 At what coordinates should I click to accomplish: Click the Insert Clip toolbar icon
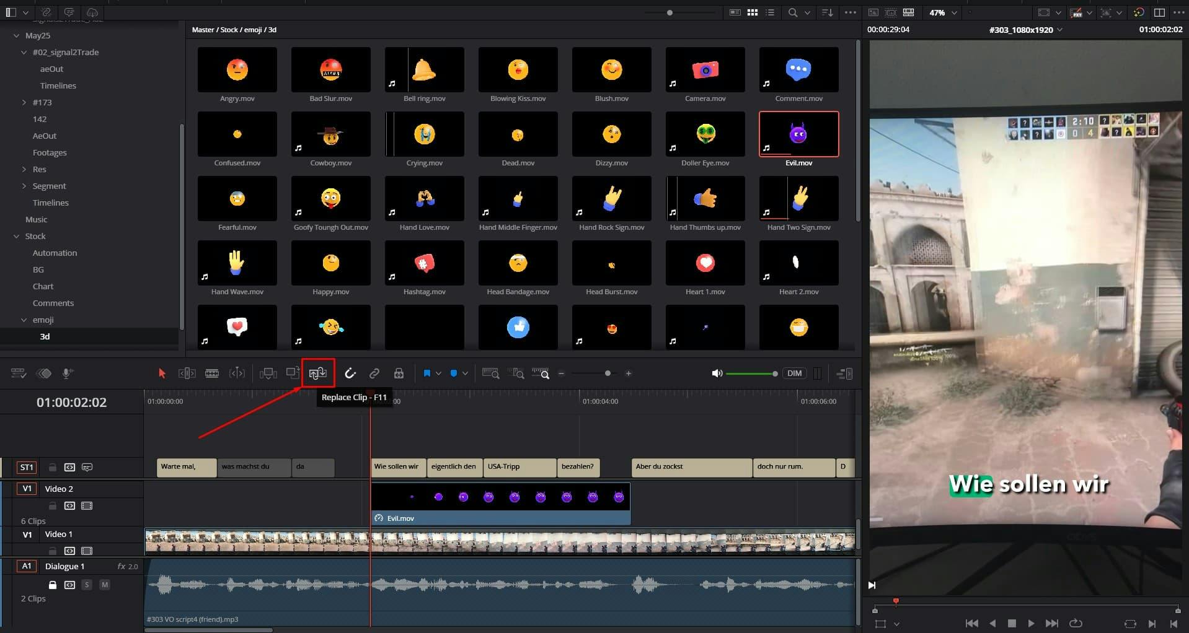tap(268, 373)
